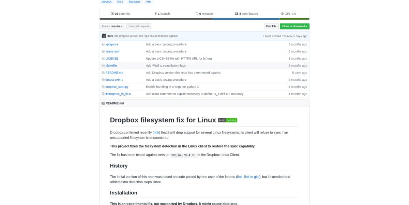This screenshot has height=205, width=409.
Task: Open the 29 commits tab
Action: tap(121, 14)
